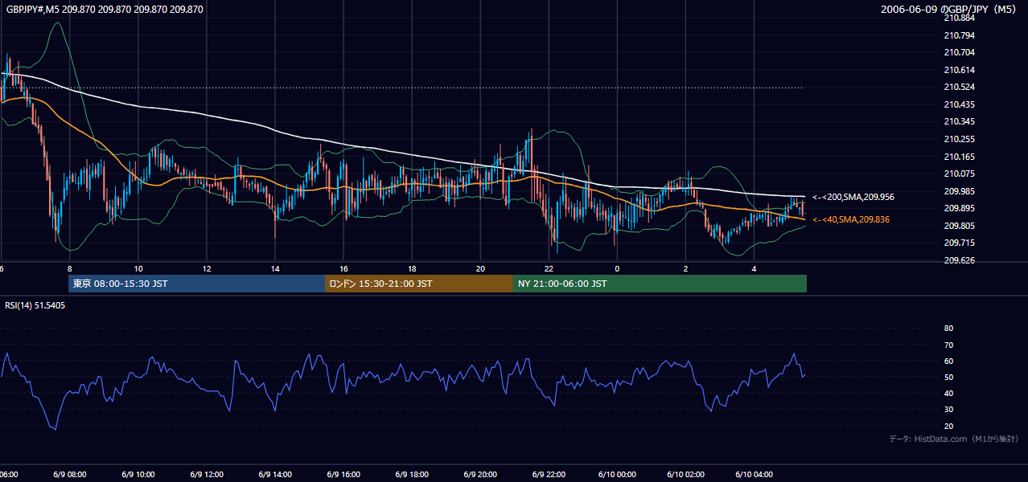
Task: Click price axis label 209.626
Action: pyautogui.click(x=959, y=260)
